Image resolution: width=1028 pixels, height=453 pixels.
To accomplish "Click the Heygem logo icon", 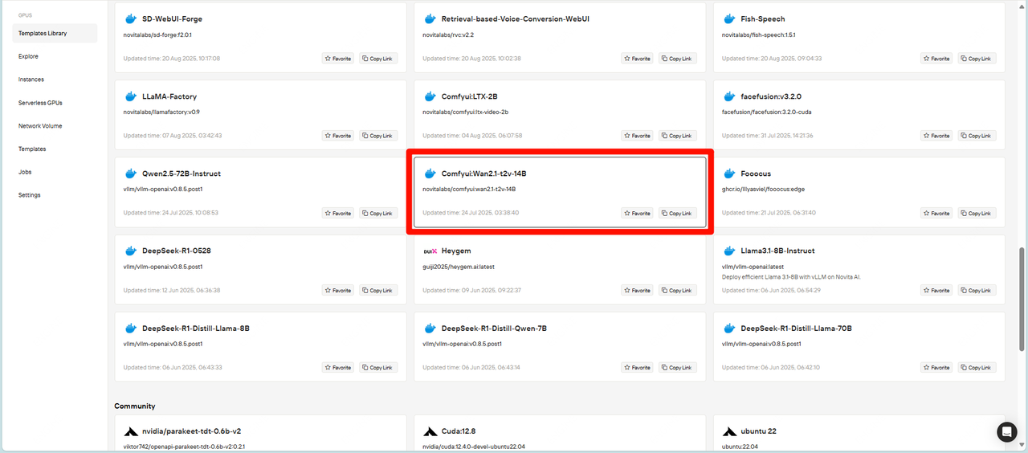I will tap(430, 251).
